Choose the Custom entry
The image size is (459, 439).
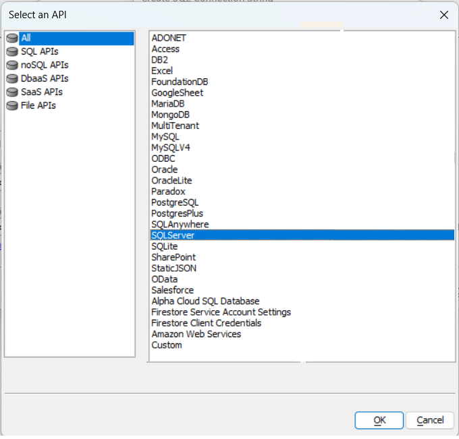[x=167, y=345]
